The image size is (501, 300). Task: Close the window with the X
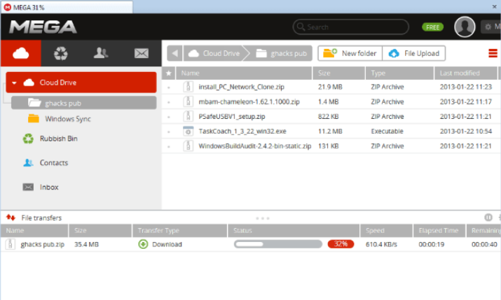(x=494, y=6)
